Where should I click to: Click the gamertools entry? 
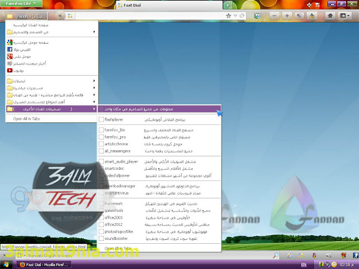(159, 211)
